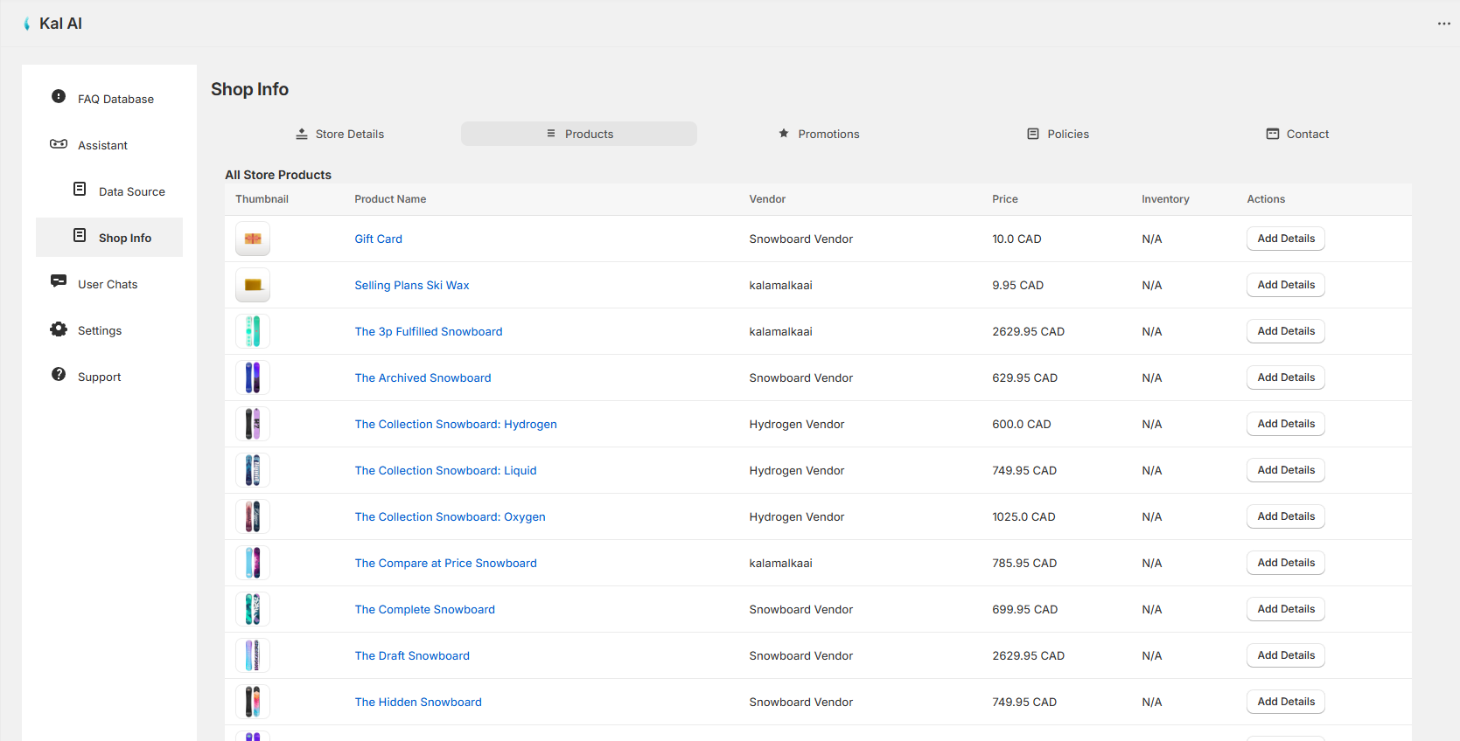
Task: Select the Contact tab
Action: pyautogui.click(x=1297, y=134)
